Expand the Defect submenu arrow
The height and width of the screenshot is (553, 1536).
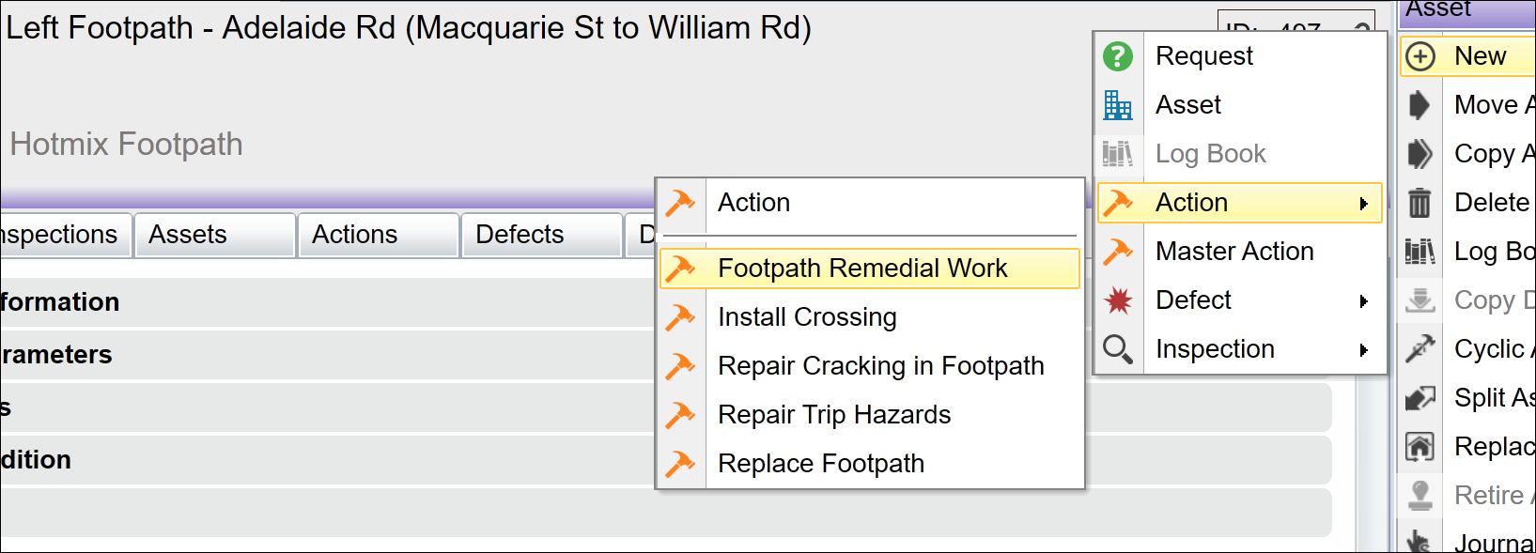(1364, 301)
